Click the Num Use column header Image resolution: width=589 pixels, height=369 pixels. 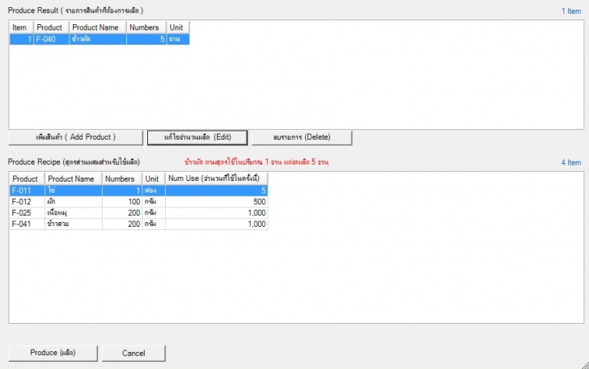(216, 179)
